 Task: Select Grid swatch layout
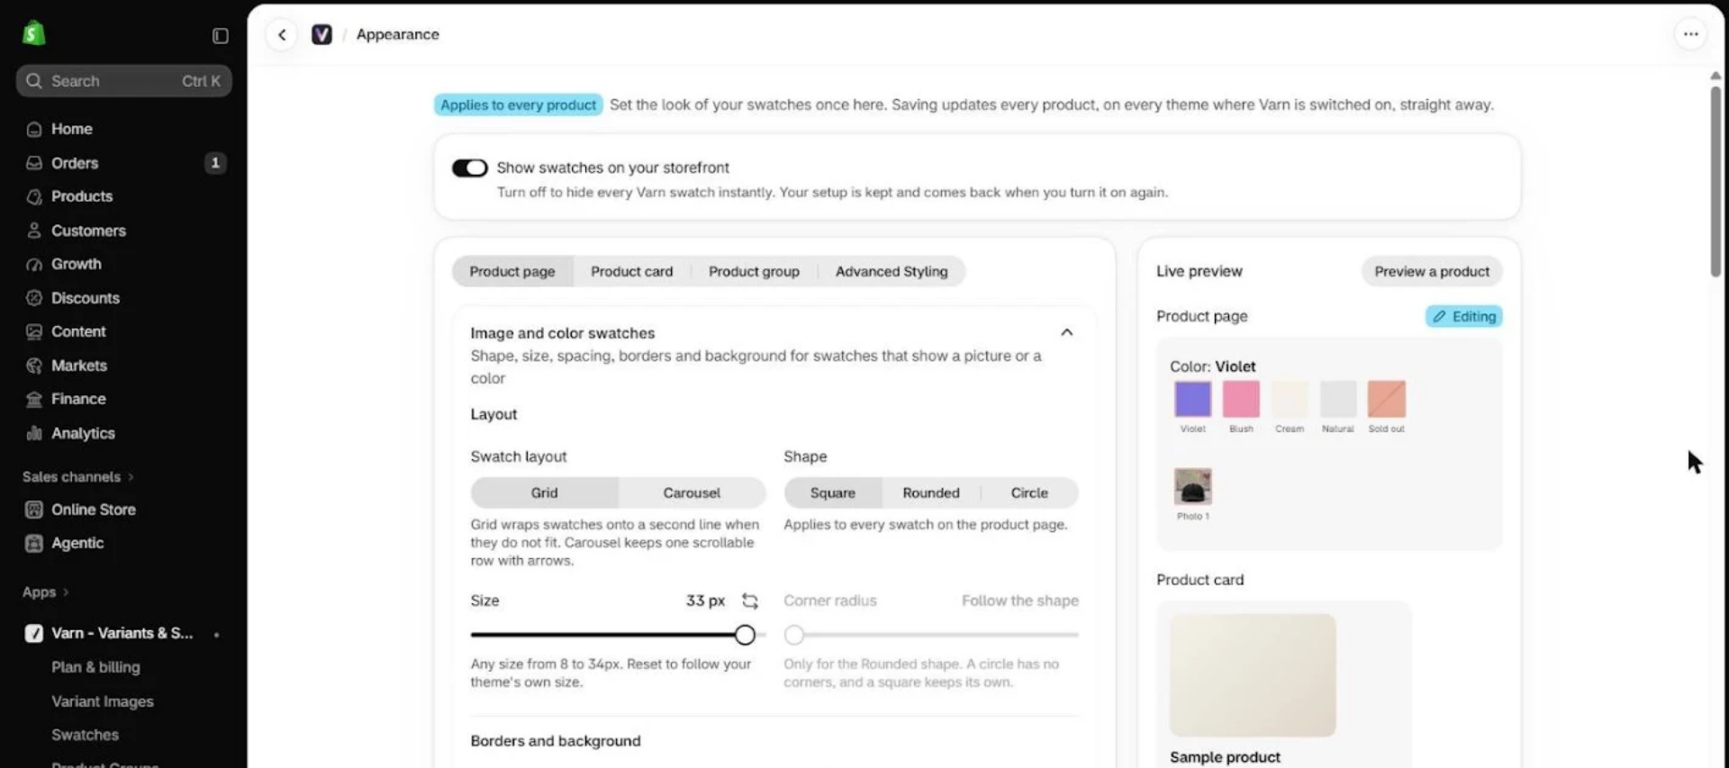544,492
